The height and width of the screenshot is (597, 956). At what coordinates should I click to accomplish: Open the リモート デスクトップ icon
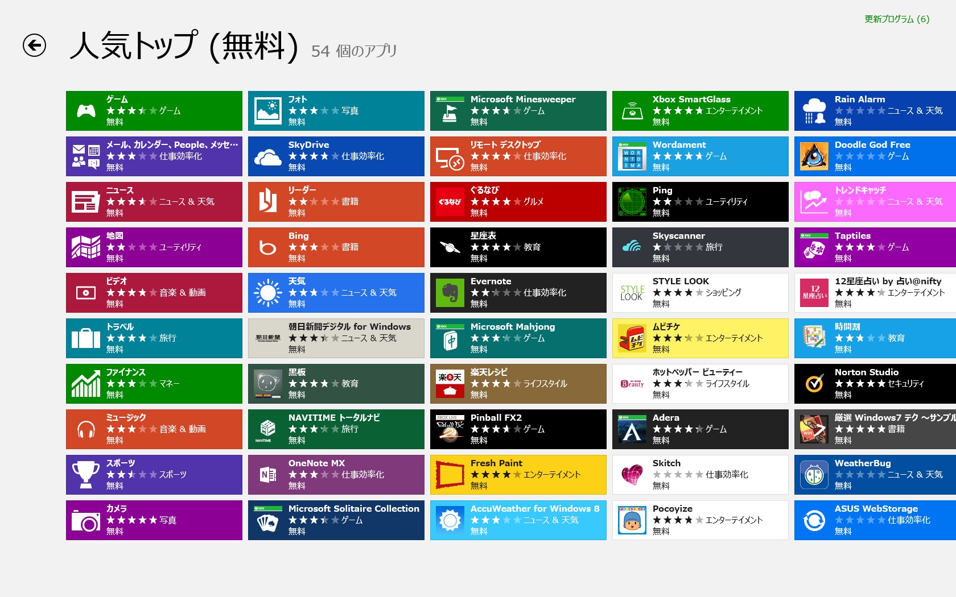click(x=450, y=157)
